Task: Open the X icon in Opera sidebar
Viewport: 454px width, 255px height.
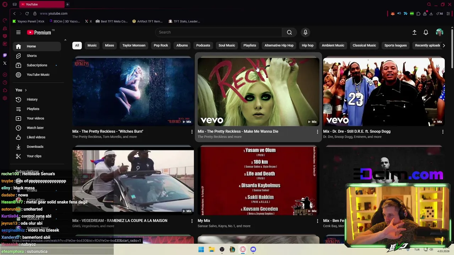Action: 5,63
